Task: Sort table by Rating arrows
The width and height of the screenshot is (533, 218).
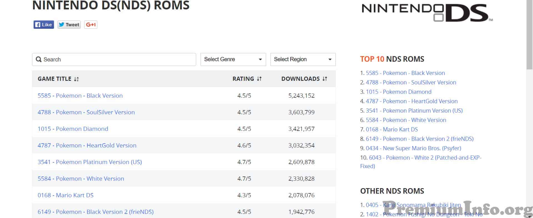Action: pos(259,79)
